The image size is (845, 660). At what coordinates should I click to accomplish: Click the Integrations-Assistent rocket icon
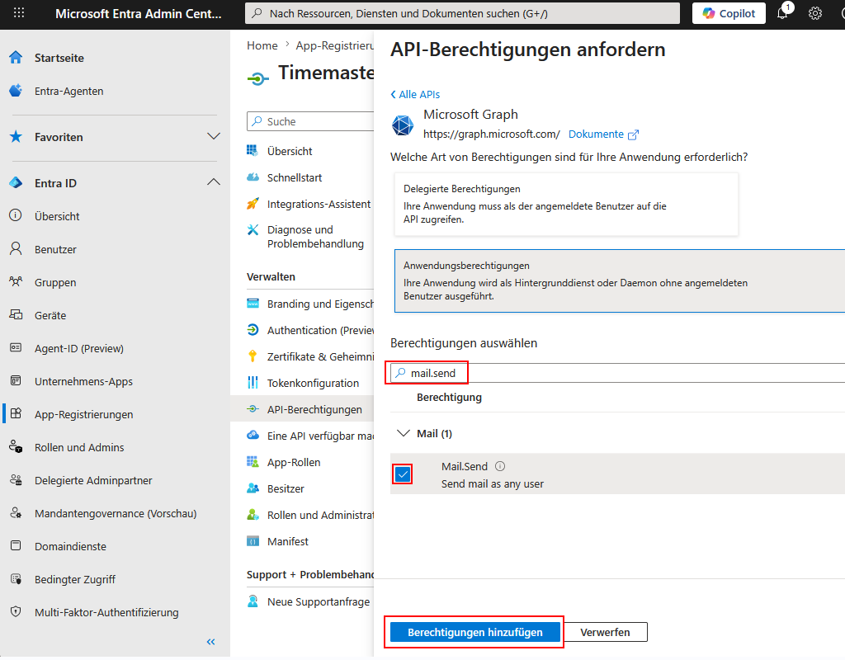point(253,204)
